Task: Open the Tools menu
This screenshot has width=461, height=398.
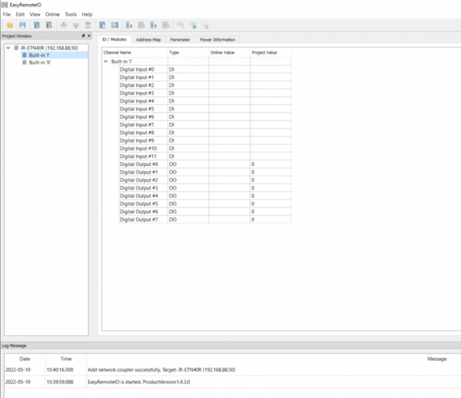Action: pyautogui.click(x=70, y=14)
